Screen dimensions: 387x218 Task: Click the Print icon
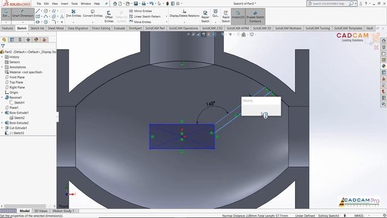click(144, 4)
